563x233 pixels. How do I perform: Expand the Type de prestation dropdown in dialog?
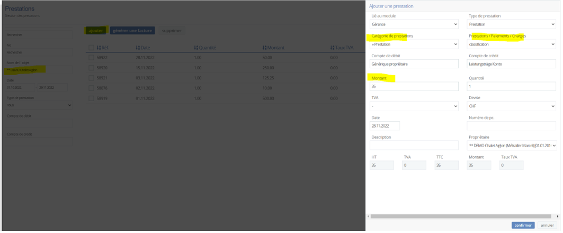coord(512,24)
